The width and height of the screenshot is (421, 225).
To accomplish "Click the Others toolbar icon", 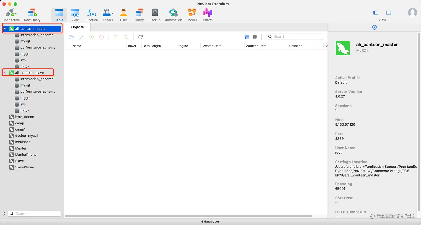I will [x=107, y=13].
